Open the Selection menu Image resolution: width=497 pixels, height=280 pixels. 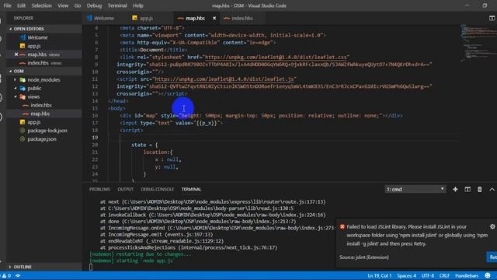coord(41,5)
